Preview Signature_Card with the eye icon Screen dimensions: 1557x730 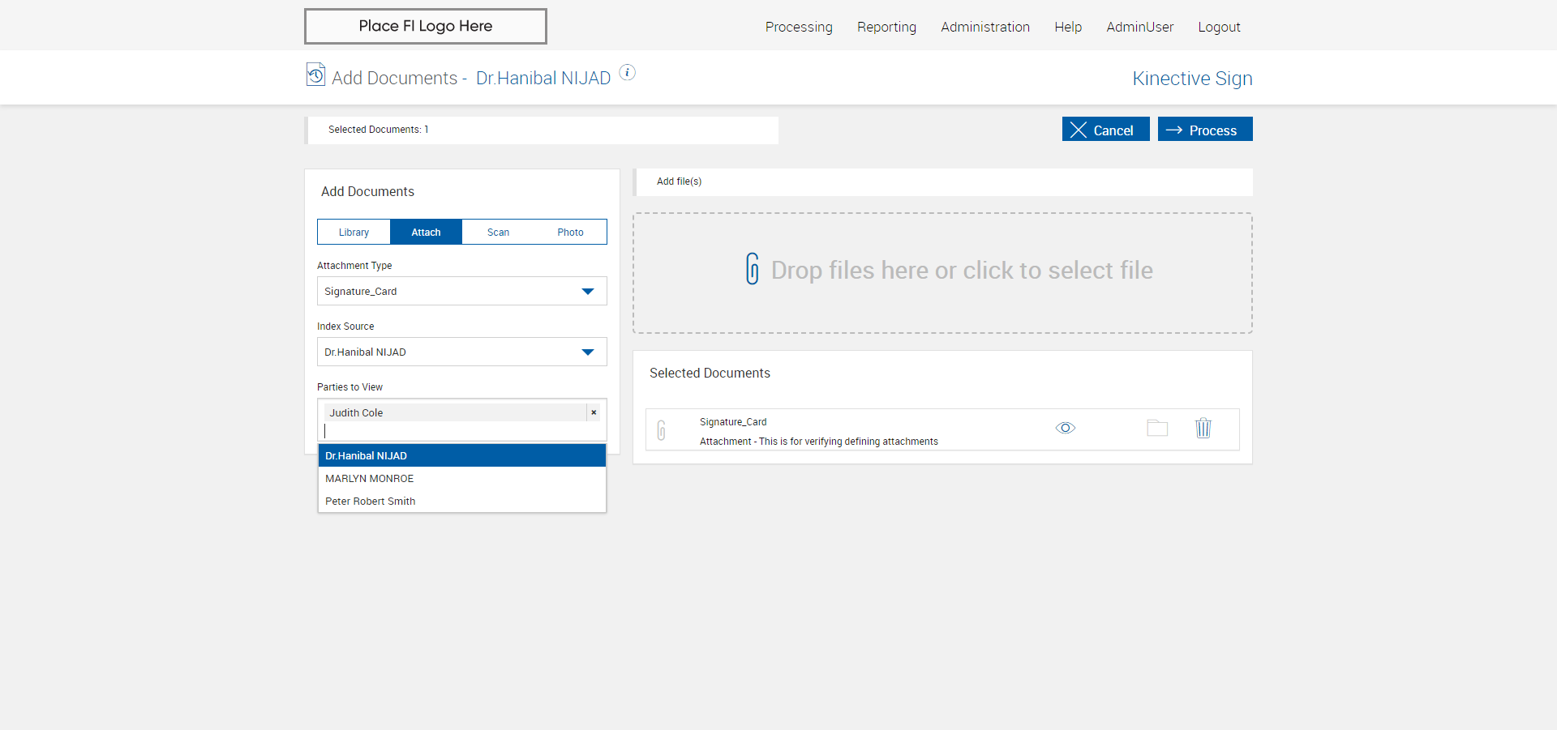pyautogui.click(x=1065, y=429)
